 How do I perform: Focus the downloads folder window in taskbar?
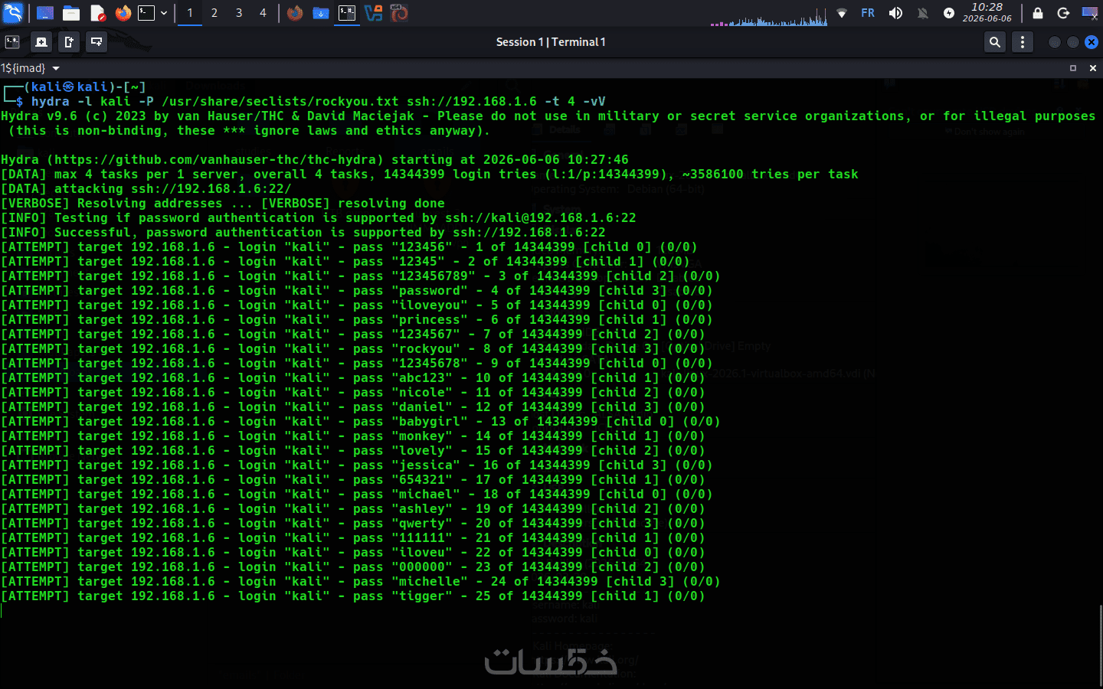(x=321, y=13)
